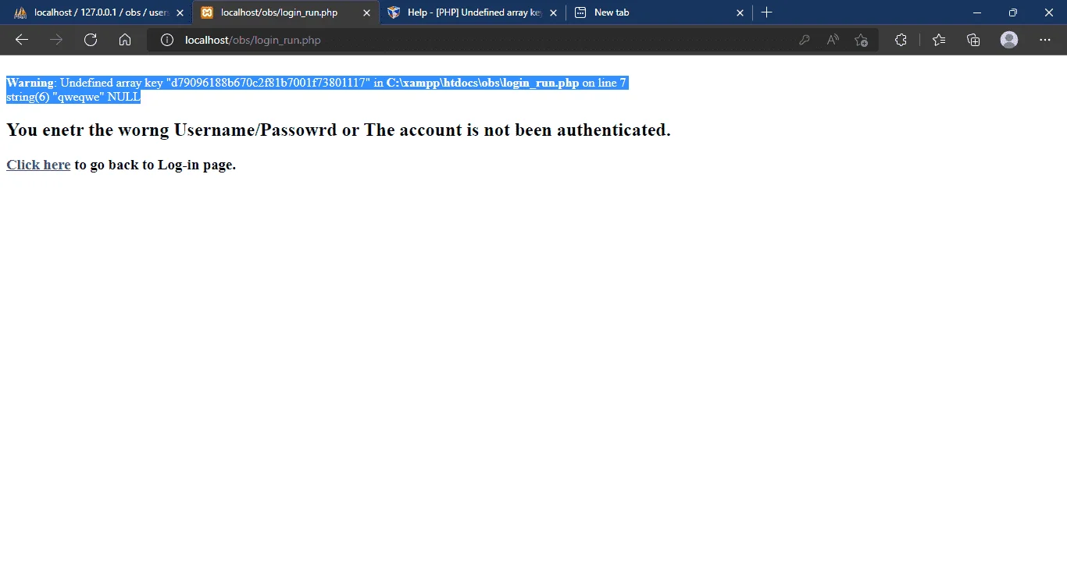This screenshot has width=1067, height=576.
Task: Click the C:\xampp\htdocs\obs\login_run.php path text
Action: click(x=483, y=83)
